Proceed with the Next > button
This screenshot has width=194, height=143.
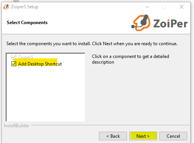coord(143,136)
